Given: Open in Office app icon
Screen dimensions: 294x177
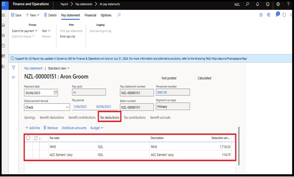Looking at the screenshot, I should point(269,15).
